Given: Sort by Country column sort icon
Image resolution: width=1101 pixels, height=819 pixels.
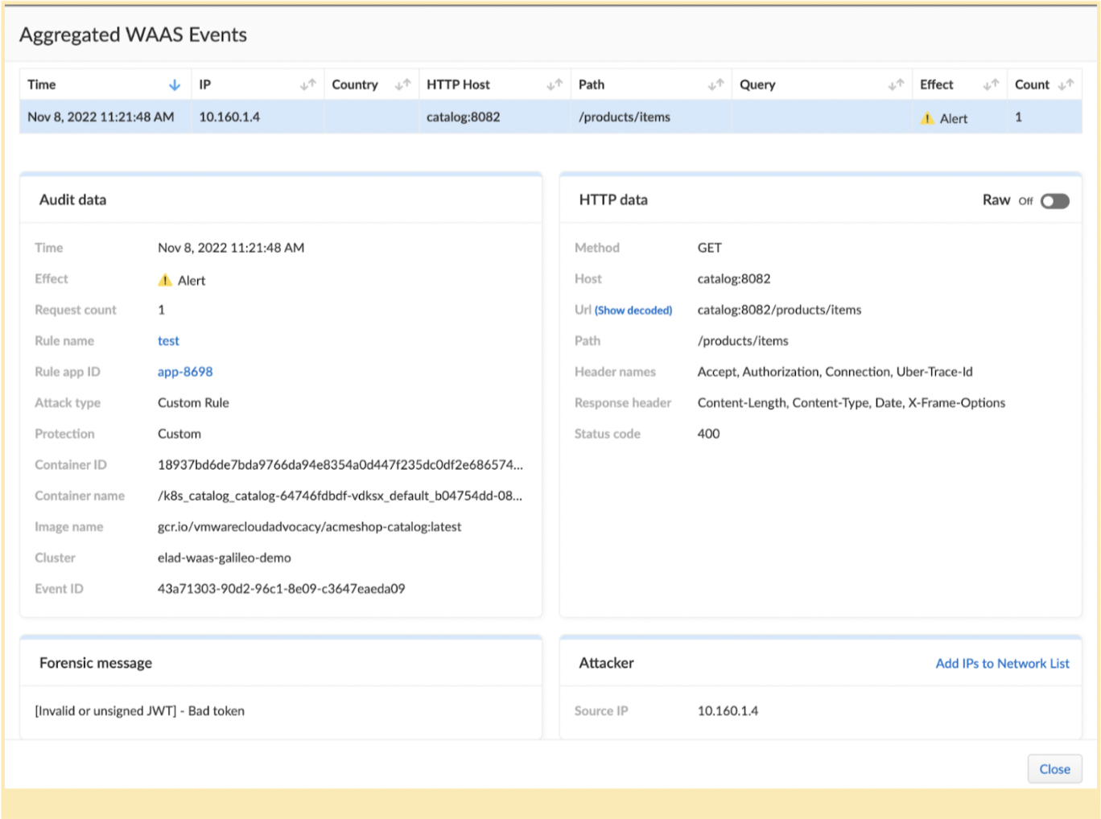Looking at the screenshot, I should (403, 84).
